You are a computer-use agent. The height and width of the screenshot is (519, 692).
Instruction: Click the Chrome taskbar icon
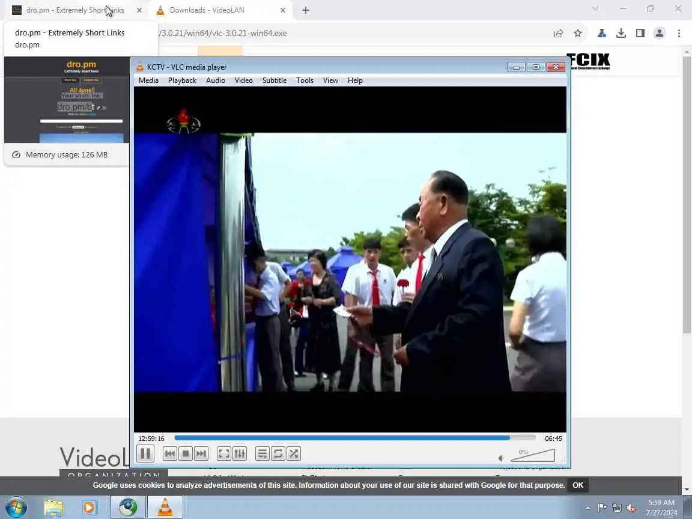(127, 508)
